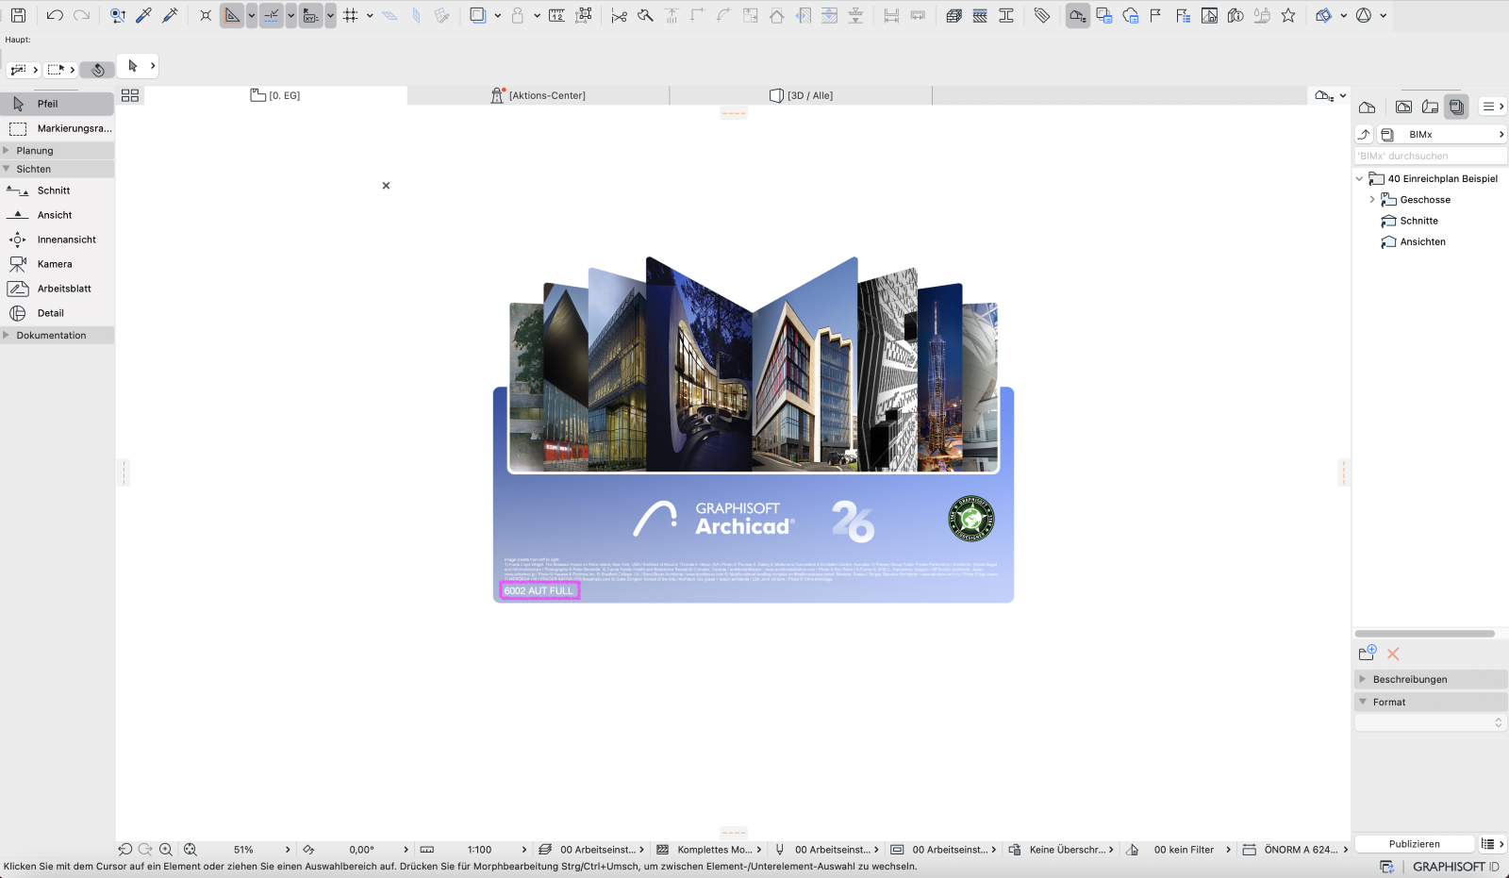Toggle the XY relative coordinates tracker

311,15
